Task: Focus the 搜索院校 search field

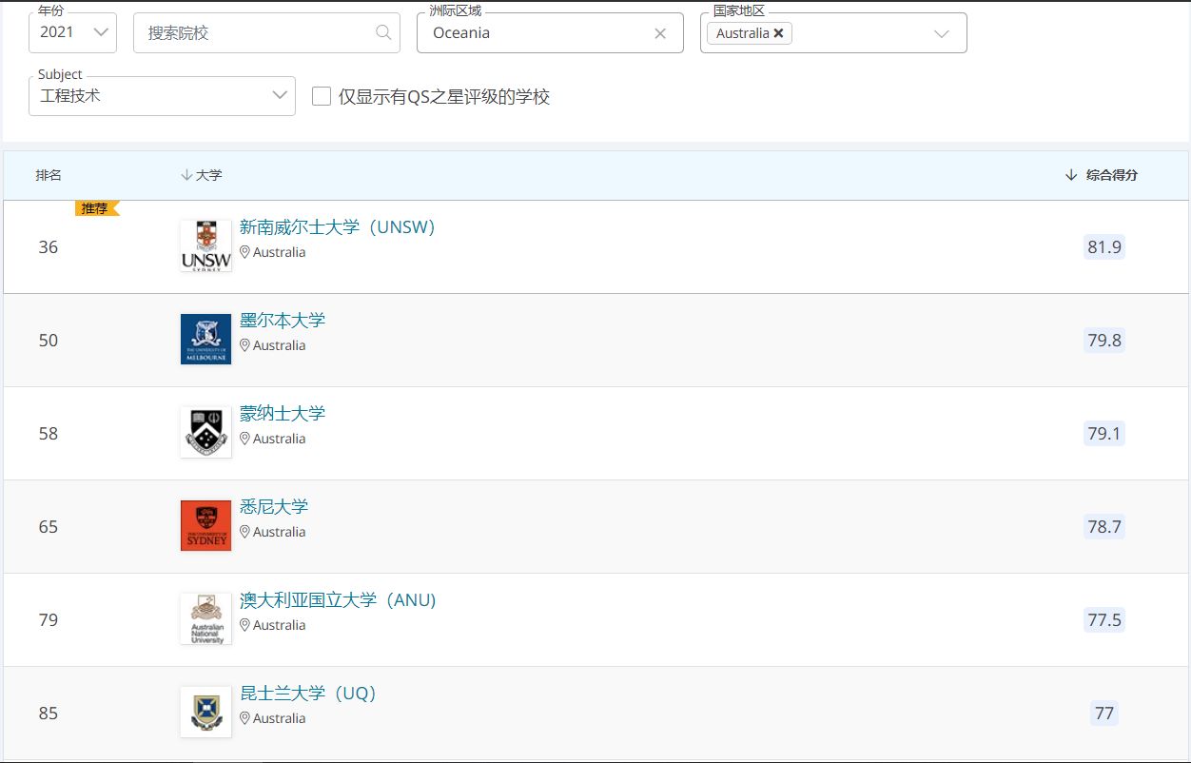Action: point(266,32)
